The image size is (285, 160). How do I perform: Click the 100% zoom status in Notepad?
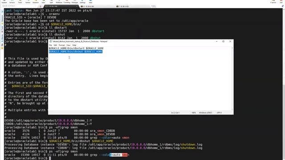click(x=194, y=112)
